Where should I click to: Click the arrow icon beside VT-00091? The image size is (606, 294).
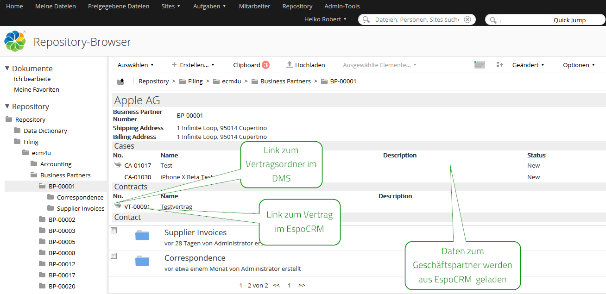pos(118,206)
